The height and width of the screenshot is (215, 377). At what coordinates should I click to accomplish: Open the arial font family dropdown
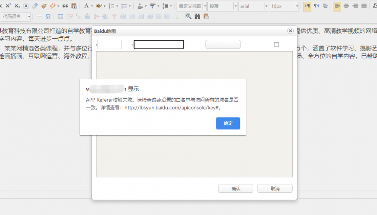[x=253, y=6]
